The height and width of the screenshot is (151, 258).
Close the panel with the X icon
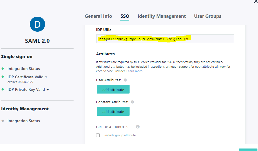pyautogui.click(x=255, y=2)
